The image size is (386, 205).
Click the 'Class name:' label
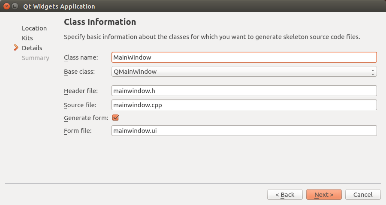81,57
